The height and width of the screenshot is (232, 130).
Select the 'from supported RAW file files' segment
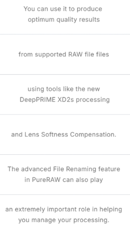point(64,54)
